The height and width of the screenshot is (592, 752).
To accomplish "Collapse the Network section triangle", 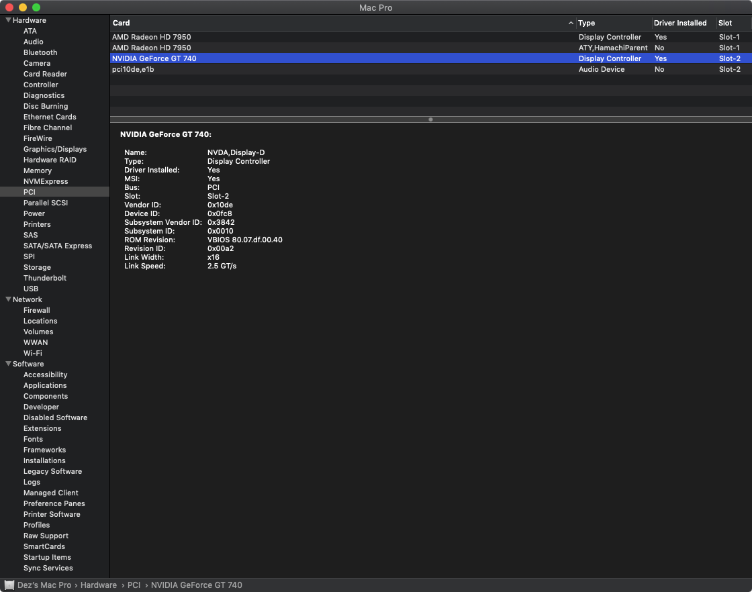I will 8,299.
